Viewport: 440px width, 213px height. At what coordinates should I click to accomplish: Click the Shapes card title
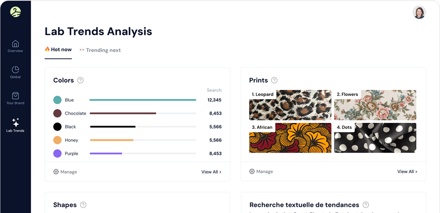pos(65,205)
